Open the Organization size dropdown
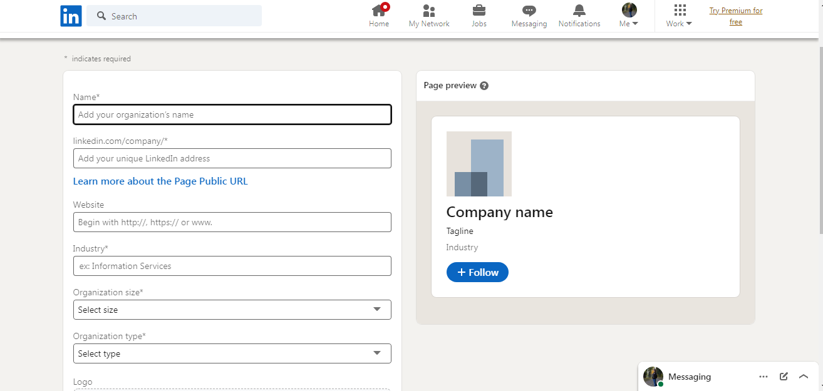Screen dimensions: 823x391 [x=232, y=310]
